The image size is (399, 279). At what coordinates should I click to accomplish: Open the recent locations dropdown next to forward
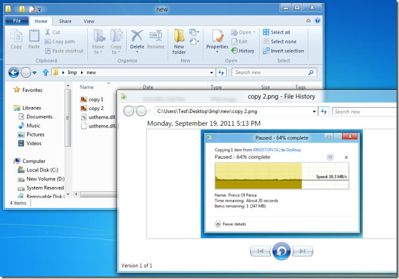pos(34,73)
